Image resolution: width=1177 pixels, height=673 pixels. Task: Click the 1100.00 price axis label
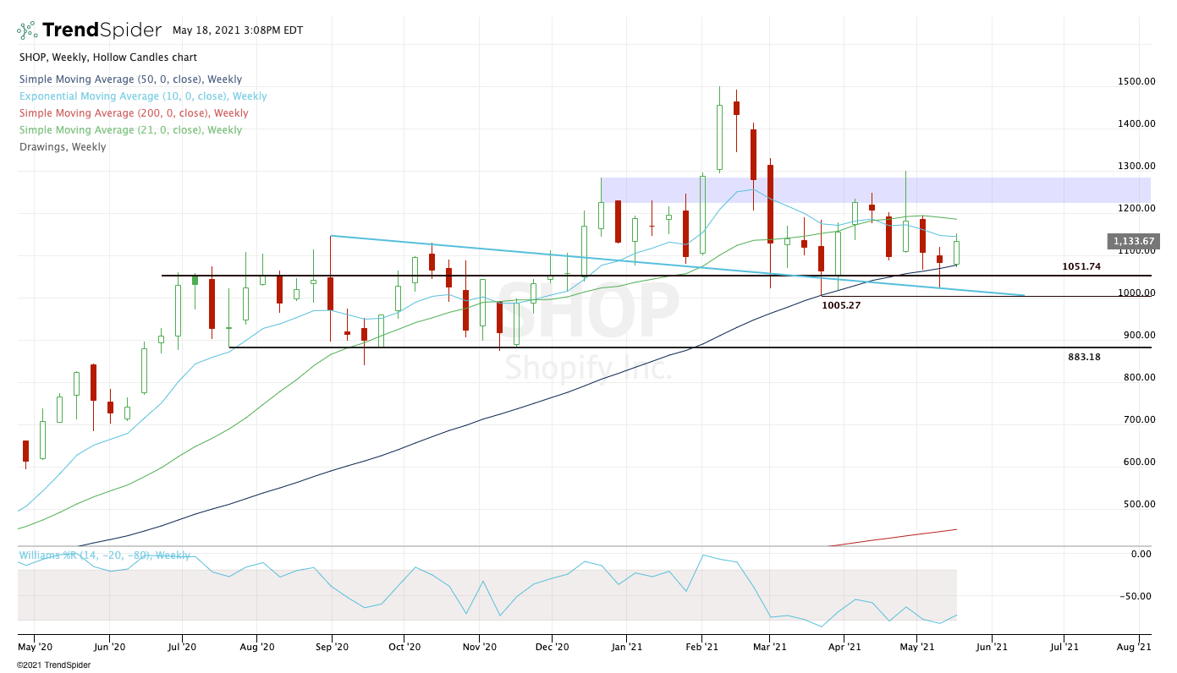pyautogui.click(x=1136, y=251)
